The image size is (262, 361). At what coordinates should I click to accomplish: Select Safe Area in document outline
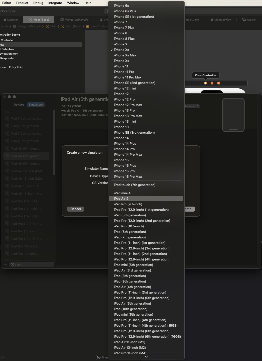tap(8, 49)
